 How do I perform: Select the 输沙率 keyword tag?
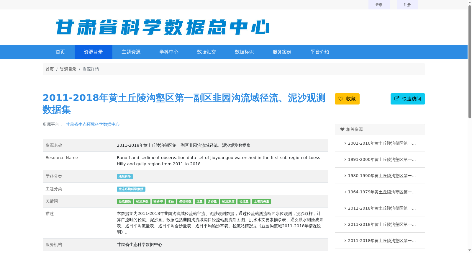[158, 202]
